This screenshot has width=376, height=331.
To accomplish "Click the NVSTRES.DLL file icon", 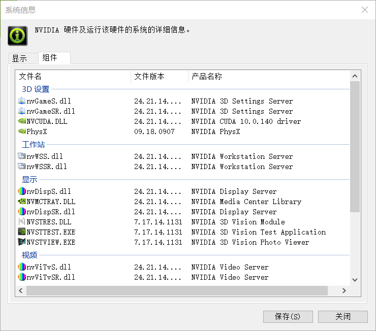I will (x=21, y=221).
